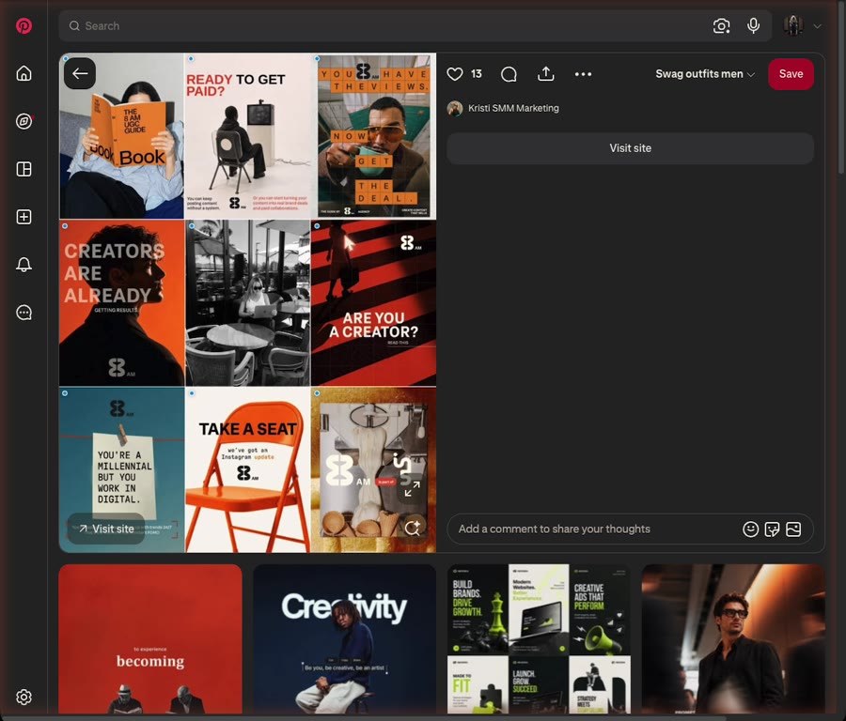Click the 'Are you a creator?' tile

373,303
